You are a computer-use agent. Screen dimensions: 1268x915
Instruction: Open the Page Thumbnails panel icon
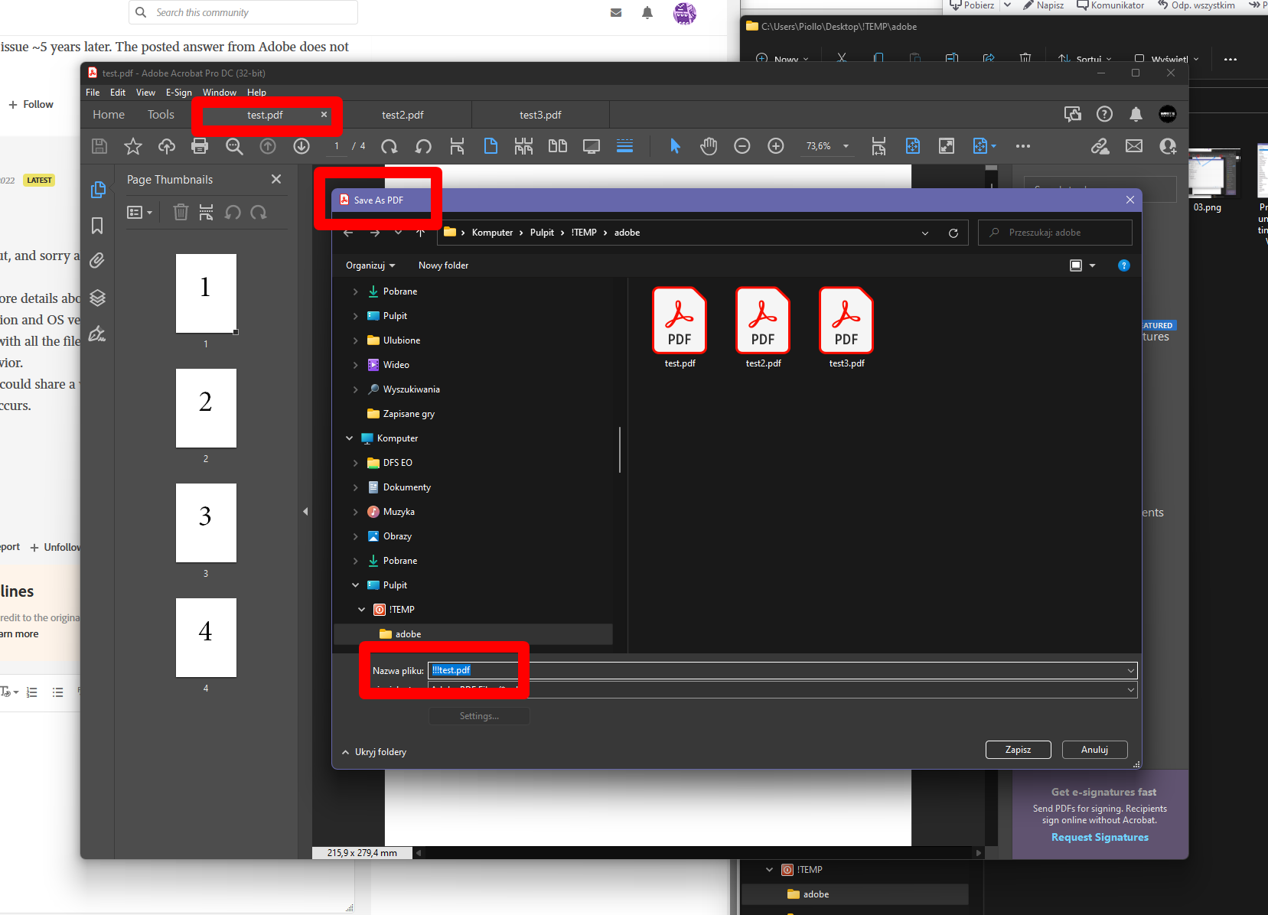(98, 189)
